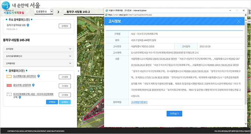Click the location pin beside 용도지역 상업지역
This screenshot has width=251, height=134.
point(33,85)
